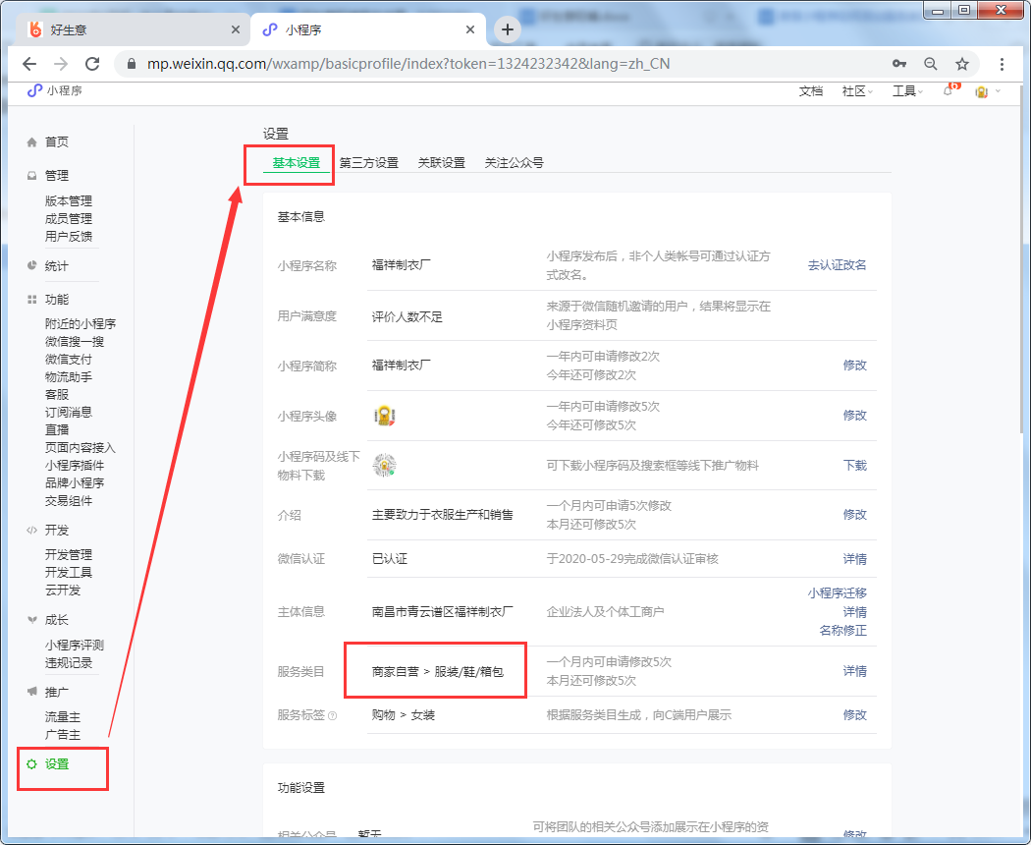Viewport: 1031px width, 845px height.
Task: Click 下载 for 小程序码 materials
Action: 855,466
